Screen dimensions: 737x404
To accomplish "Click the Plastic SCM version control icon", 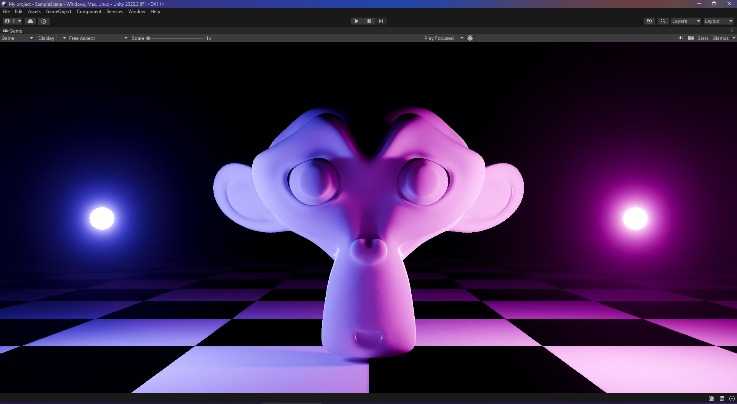I will tap(43, 21).
